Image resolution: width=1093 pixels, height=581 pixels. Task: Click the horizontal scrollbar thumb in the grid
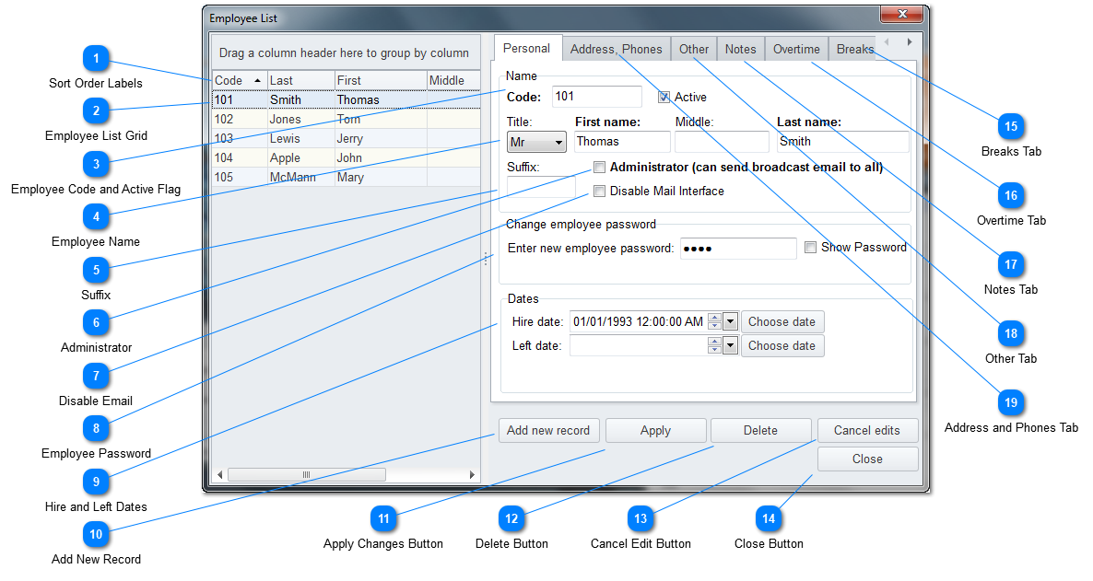[306, 475]
